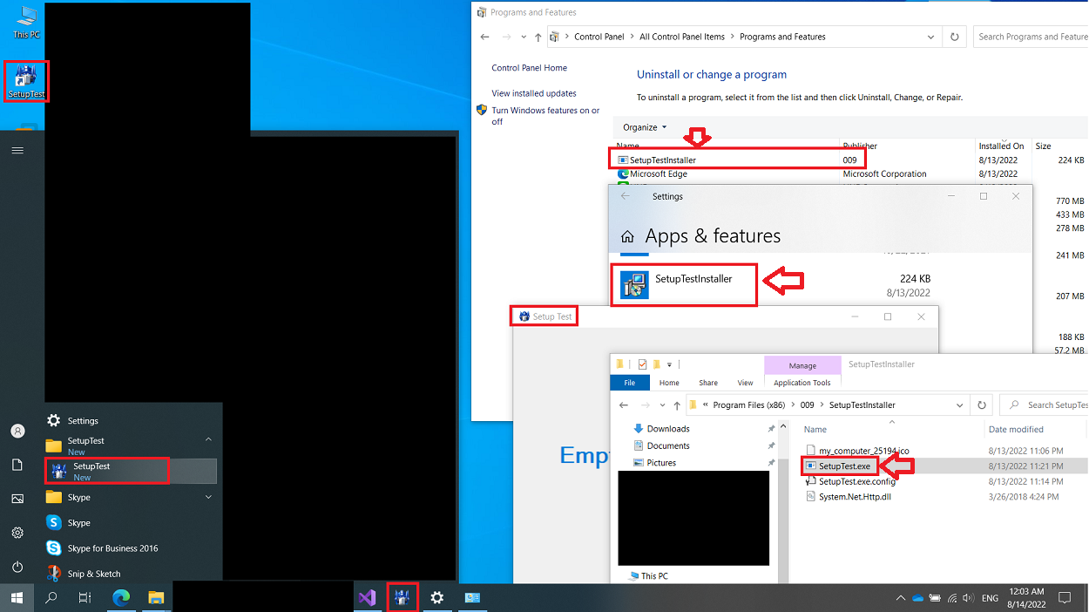
Task: Select SetupTestInstaller in Apps & features
Action: pos(684,285)
